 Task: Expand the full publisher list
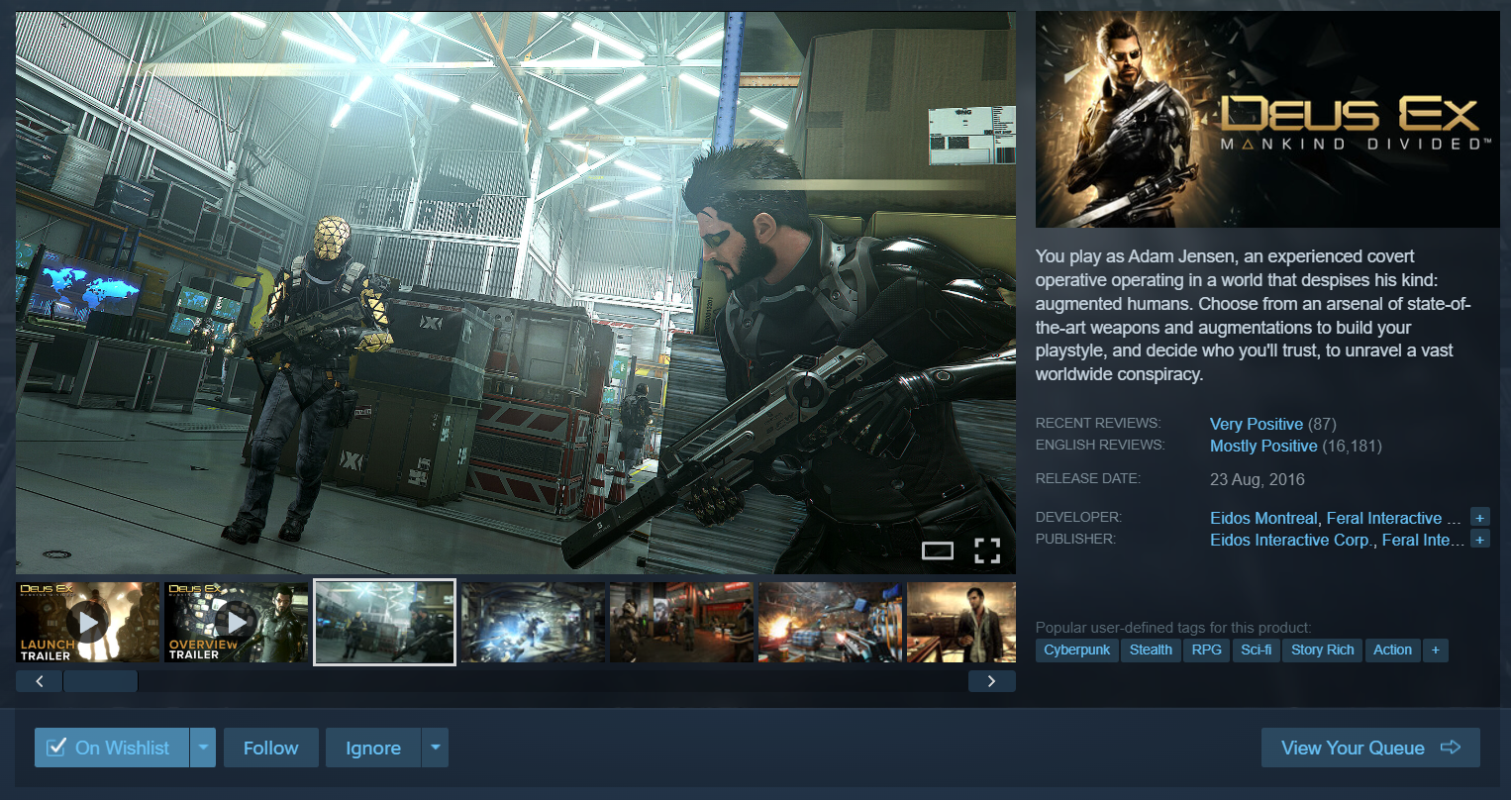(x=1479, y=540)
